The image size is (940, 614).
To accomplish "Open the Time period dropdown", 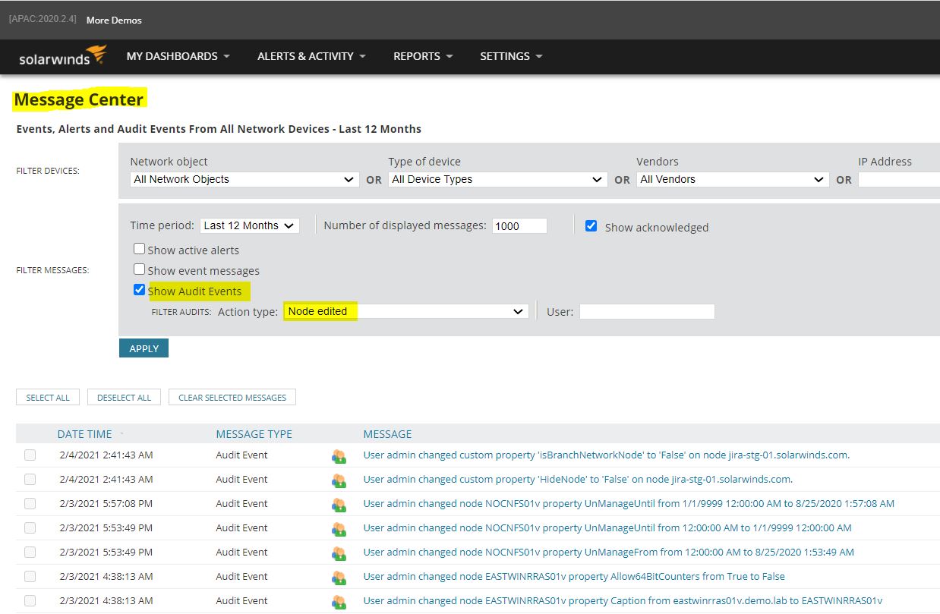I will pos(250,225).
